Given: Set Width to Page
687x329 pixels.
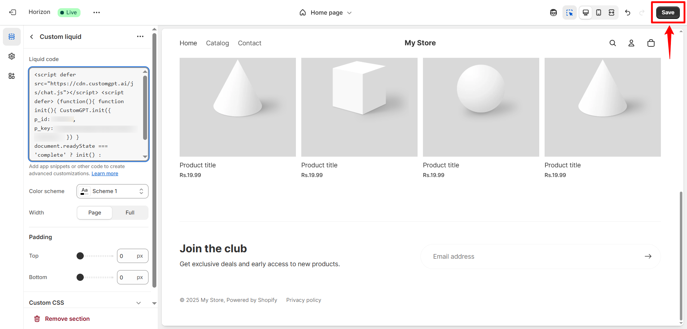Looking at the screenshot, I should point(95,213).
